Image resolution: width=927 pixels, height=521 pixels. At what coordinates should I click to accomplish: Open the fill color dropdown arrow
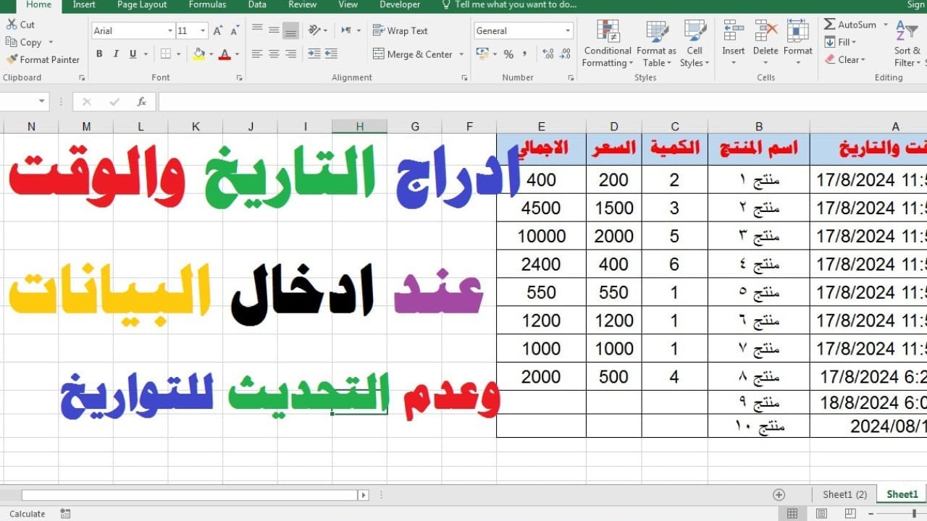point(211,54)
